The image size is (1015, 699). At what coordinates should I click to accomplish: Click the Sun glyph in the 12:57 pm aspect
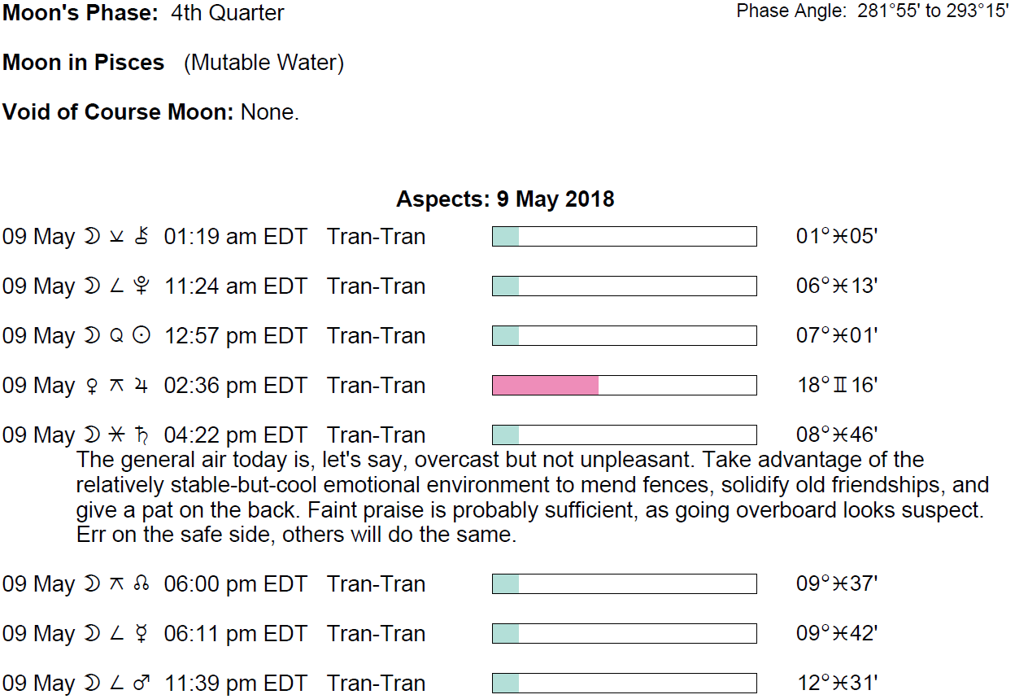[142, 336]
